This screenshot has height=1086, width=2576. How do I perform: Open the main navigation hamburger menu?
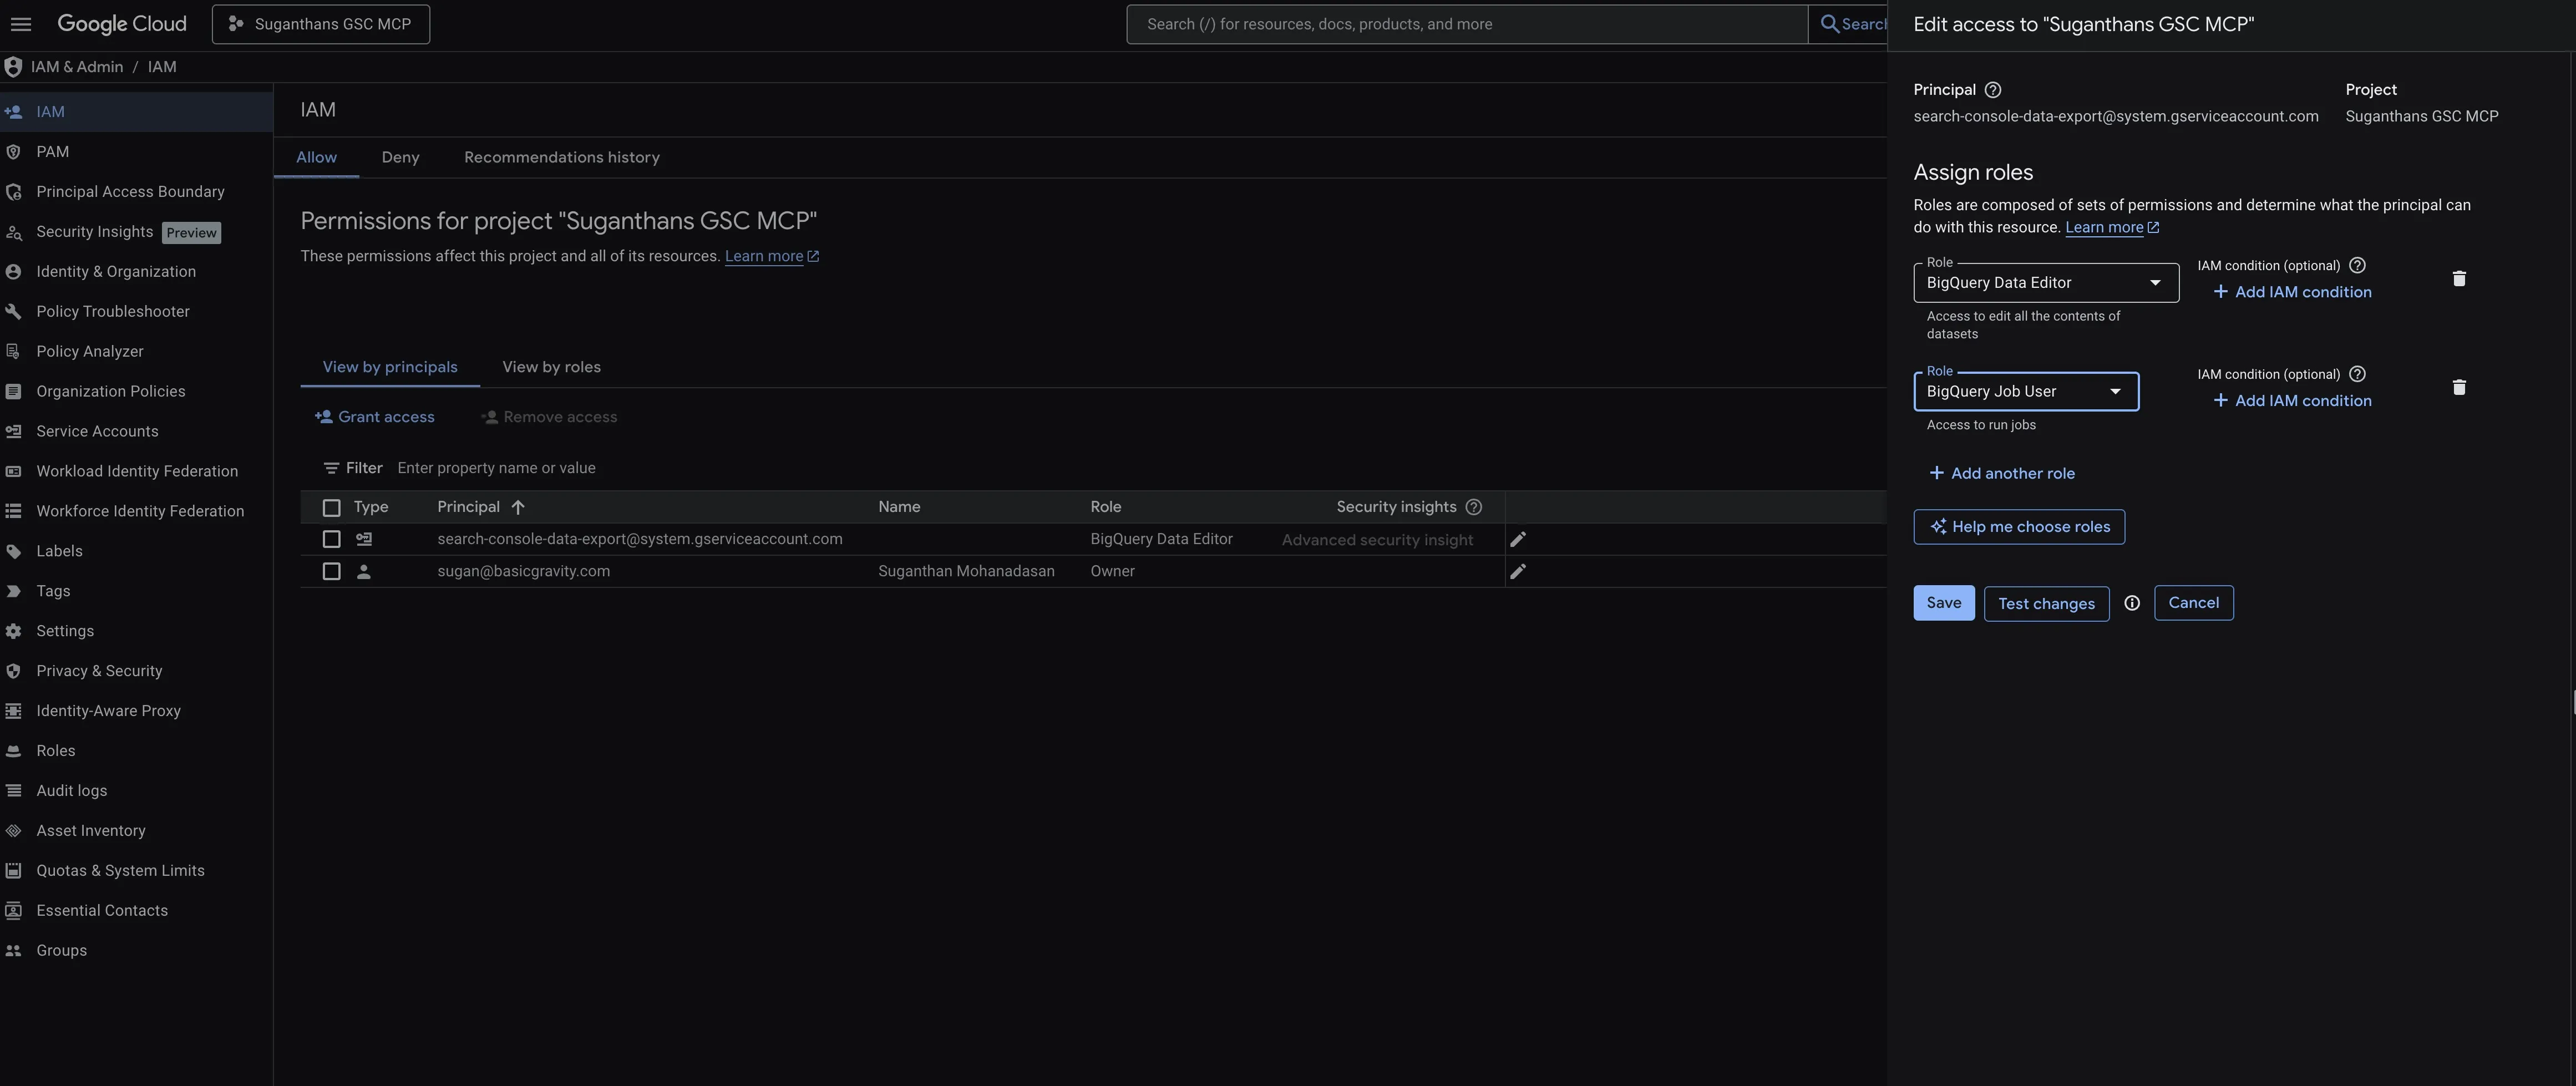tap(21, 24)
